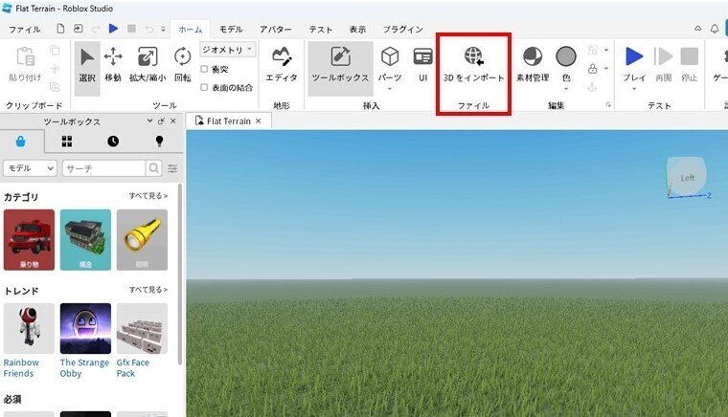728x417 pixels.
Task: Click the Left view cube
Action: (x=687, y=177)
